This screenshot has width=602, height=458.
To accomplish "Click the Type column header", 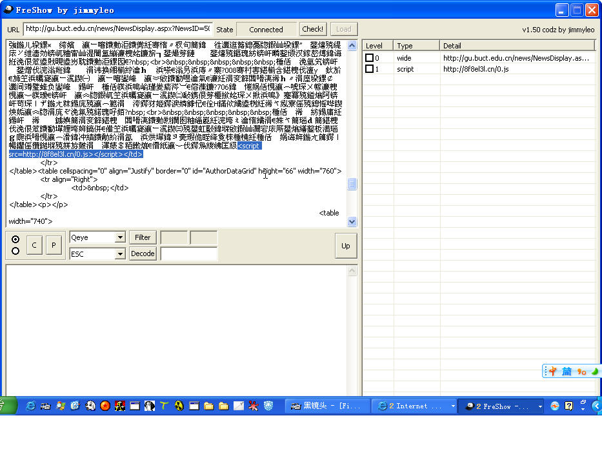I will pos(416,46).
